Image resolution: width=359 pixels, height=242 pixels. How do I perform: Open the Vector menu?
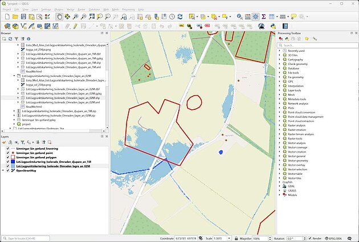[x=71, y=9]
